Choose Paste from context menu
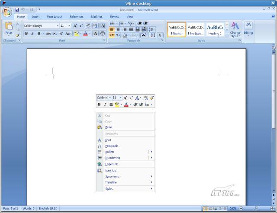 tap(126, 127)
